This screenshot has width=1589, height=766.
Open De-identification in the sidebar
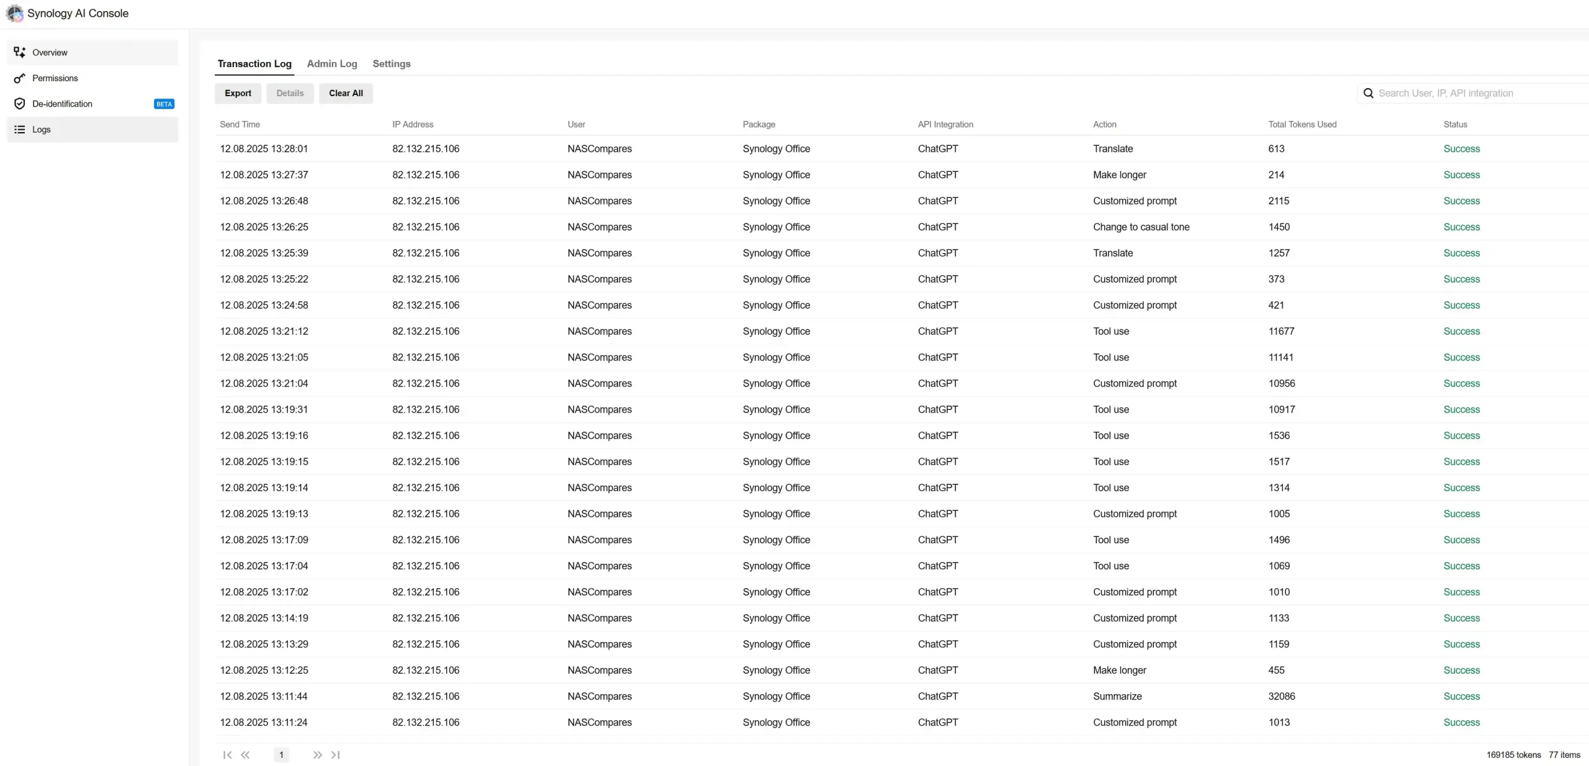pyautogui.click(x=92, y=104)
